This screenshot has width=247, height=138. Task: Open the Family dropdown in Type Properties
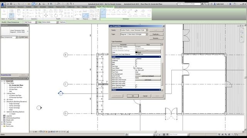coord(147,30)
